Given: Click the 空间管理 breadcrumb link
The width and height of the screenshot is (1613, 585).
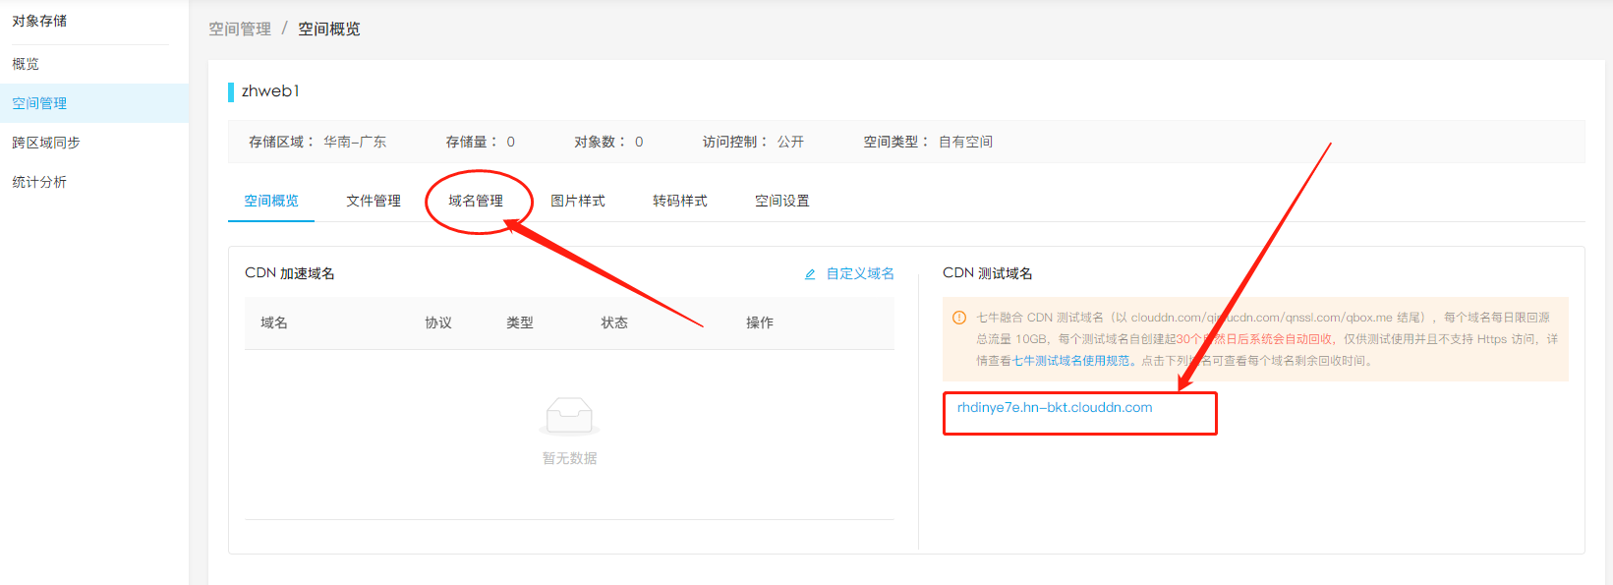Looking at the screenshot, I should tap(240, 29).
